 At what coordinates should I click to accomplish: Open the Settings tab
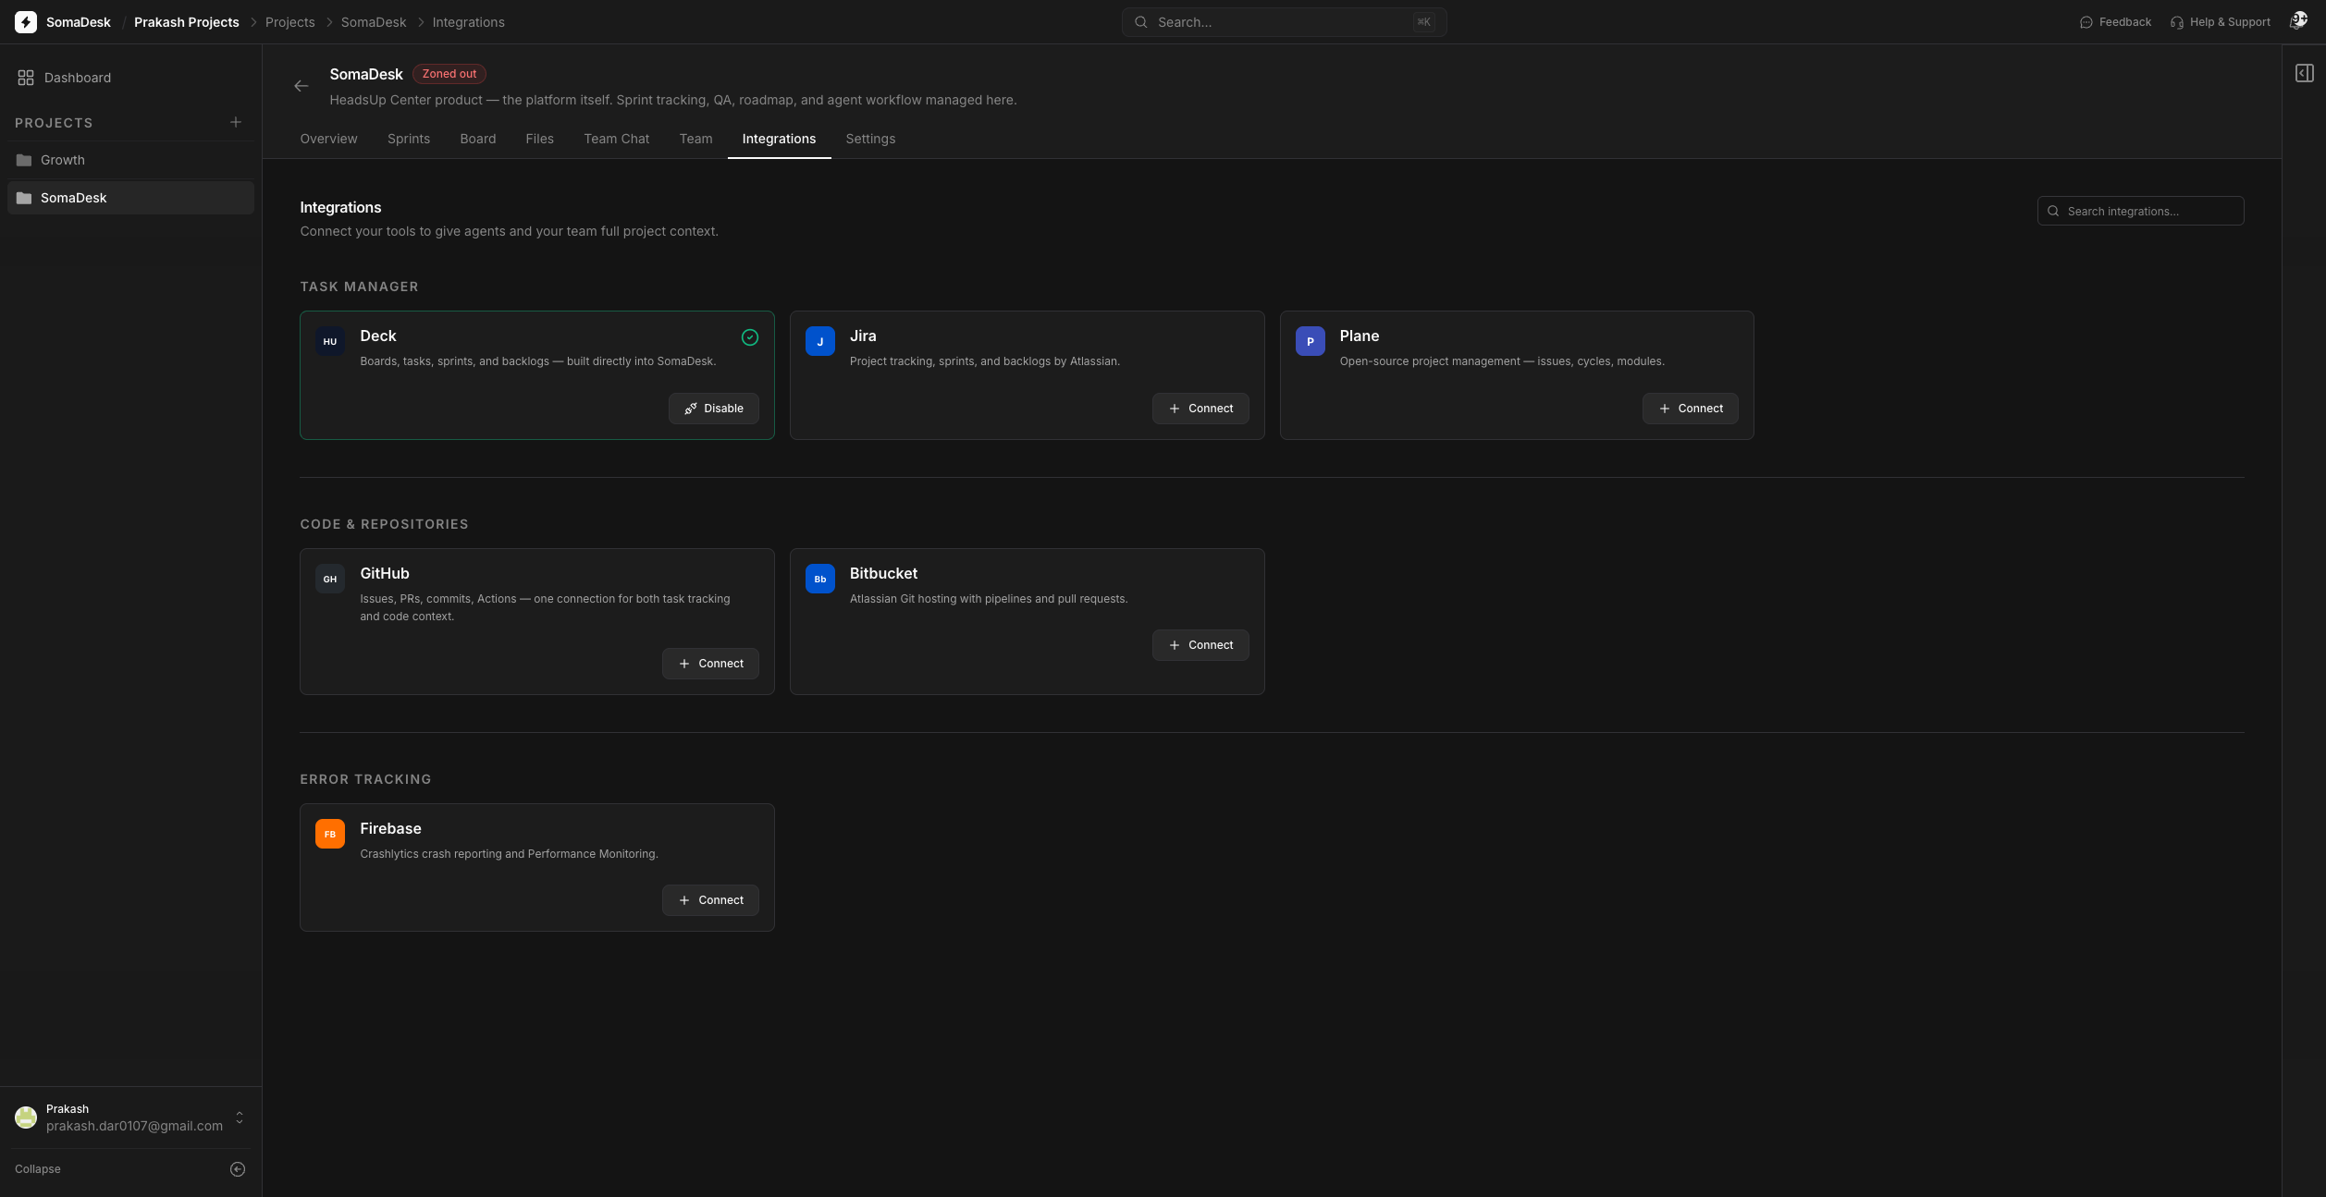tap(870, 139)
